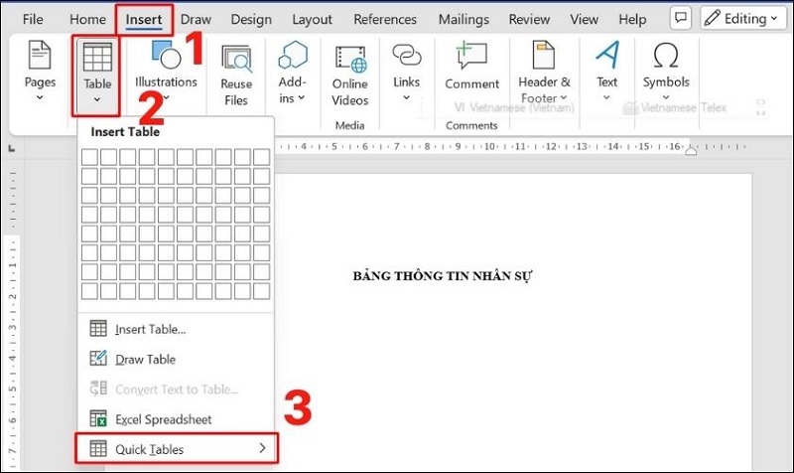
Task: Open the comments pane speech bubble icon
Action: (680, 19)
